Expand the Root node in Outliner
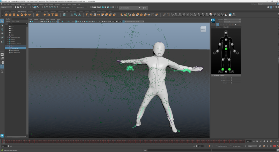The width and height of the screenshot is (279, 152). pyautogui.click(x=8, y=46)
